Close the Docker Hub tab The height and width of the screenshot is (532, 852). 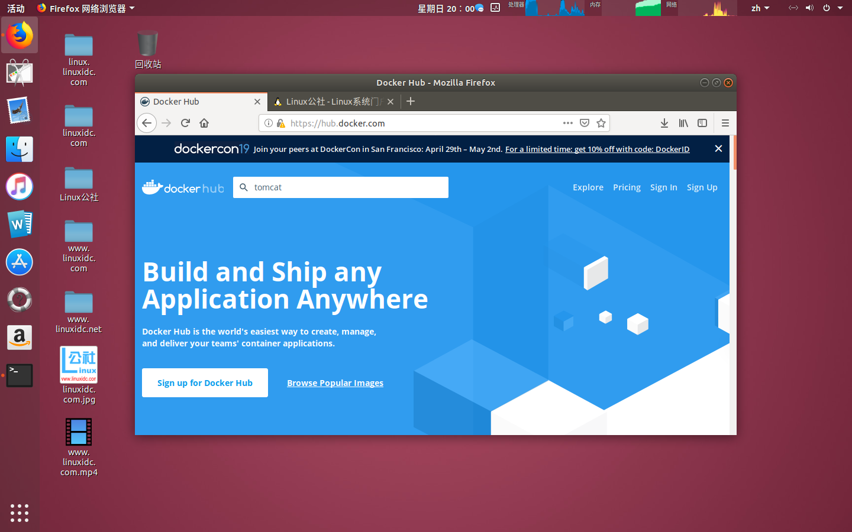click(x=257, y=102)
